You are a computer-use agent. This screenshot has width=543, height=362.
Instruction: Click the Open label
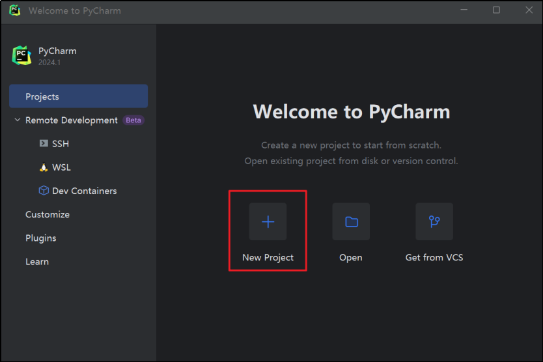351,258
